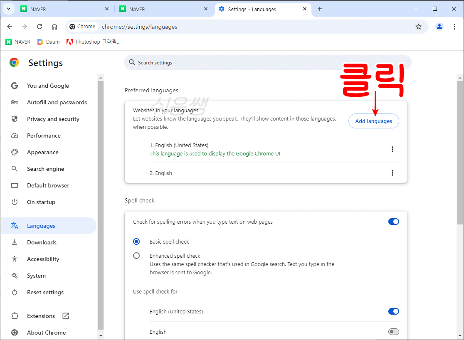Open more actions menu for English language
The image size is (464, 340).
392,172
